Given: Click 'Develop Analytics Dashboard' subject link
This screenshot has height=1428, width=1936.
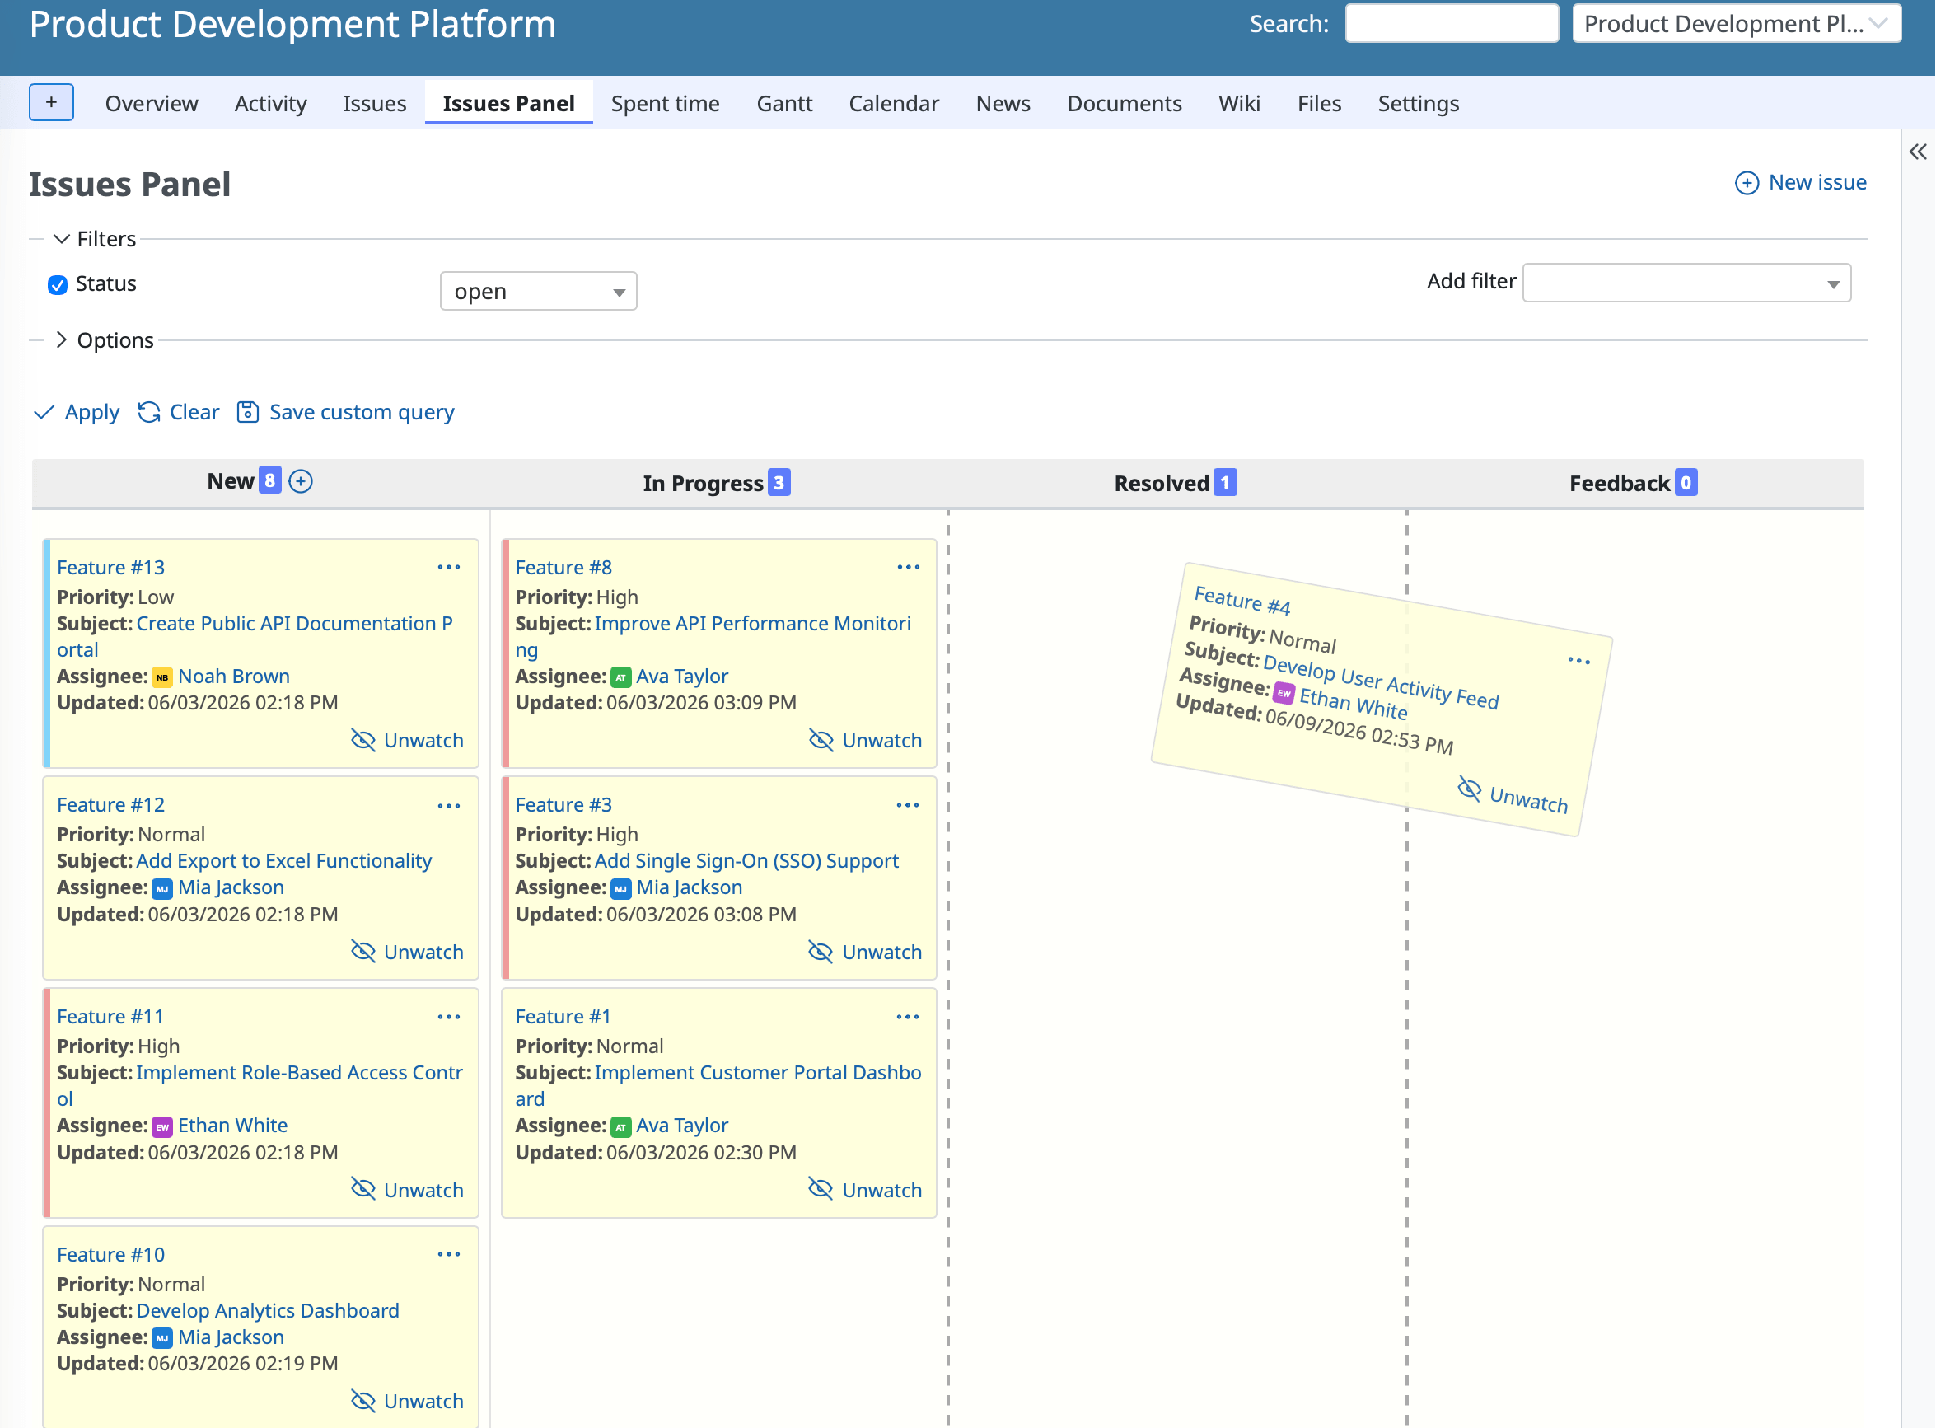Looking at the screenshot, I should tap(268, 1310).
